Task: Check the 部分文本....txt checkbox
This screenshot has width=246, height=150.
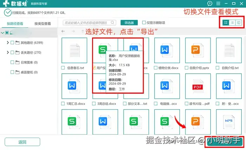Action: (x=125, y=103)
